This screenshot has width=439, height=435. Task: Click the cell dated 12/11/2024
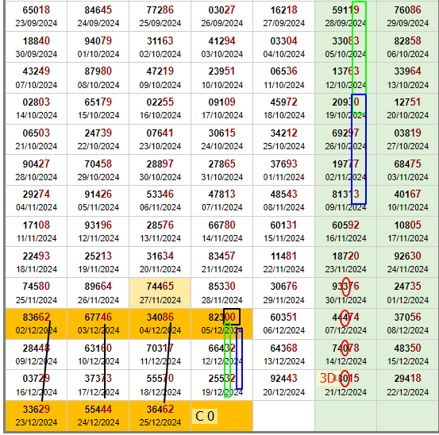(98, 232)
